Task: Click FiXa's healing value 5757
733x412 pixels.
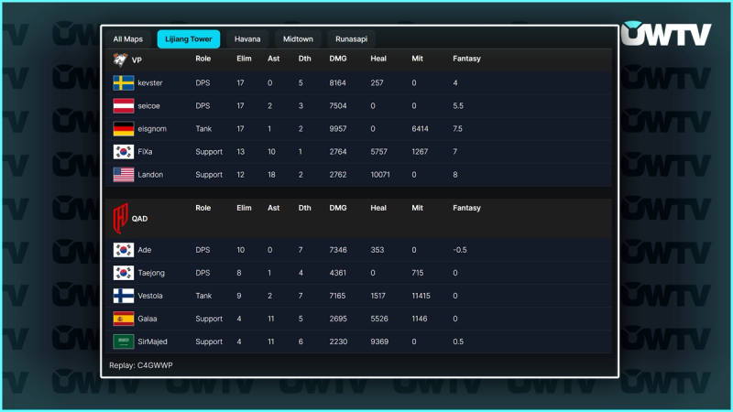Action: [378, 152]
